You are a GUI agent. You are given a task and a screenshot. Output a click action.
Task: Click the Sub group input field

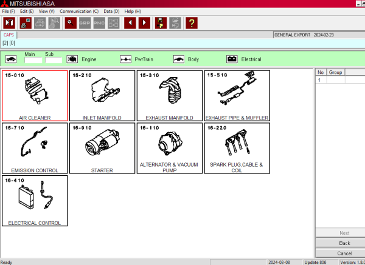coord(54,60)
